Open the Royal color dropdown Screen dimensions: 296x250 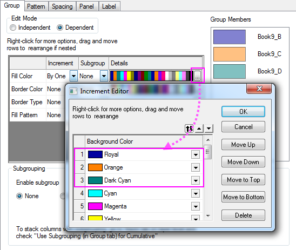pyautogui.click(x=196, y=155)
